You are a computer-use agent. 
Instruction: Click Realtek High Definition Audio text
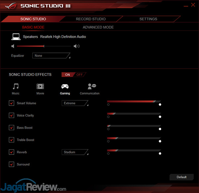pos(63,37)
